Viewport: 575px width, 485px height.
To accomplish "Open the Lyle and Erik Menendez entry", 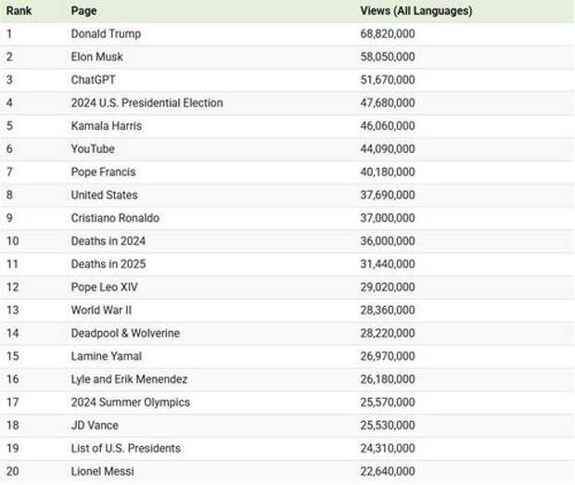I will [127, 379].
